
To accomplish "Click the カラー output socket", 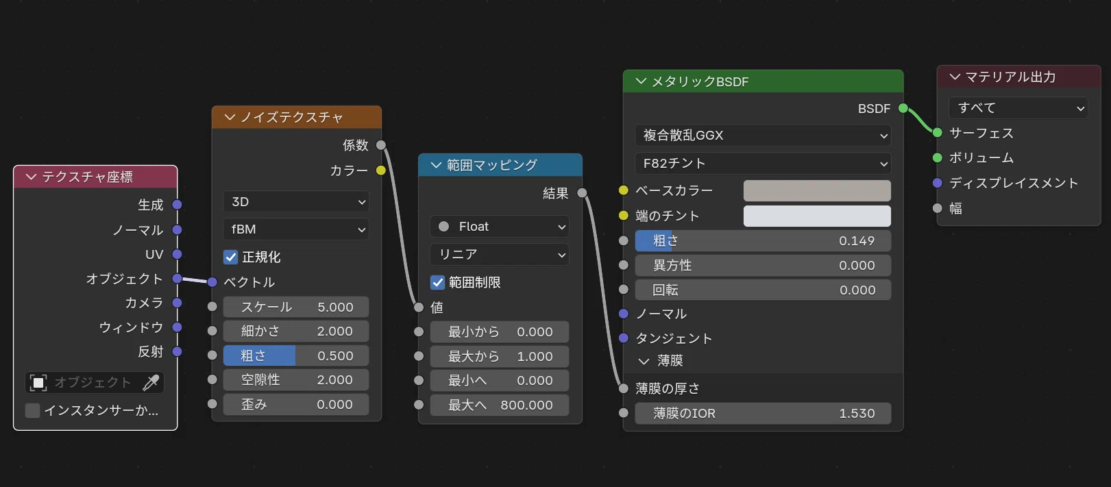I will point(381,170).
